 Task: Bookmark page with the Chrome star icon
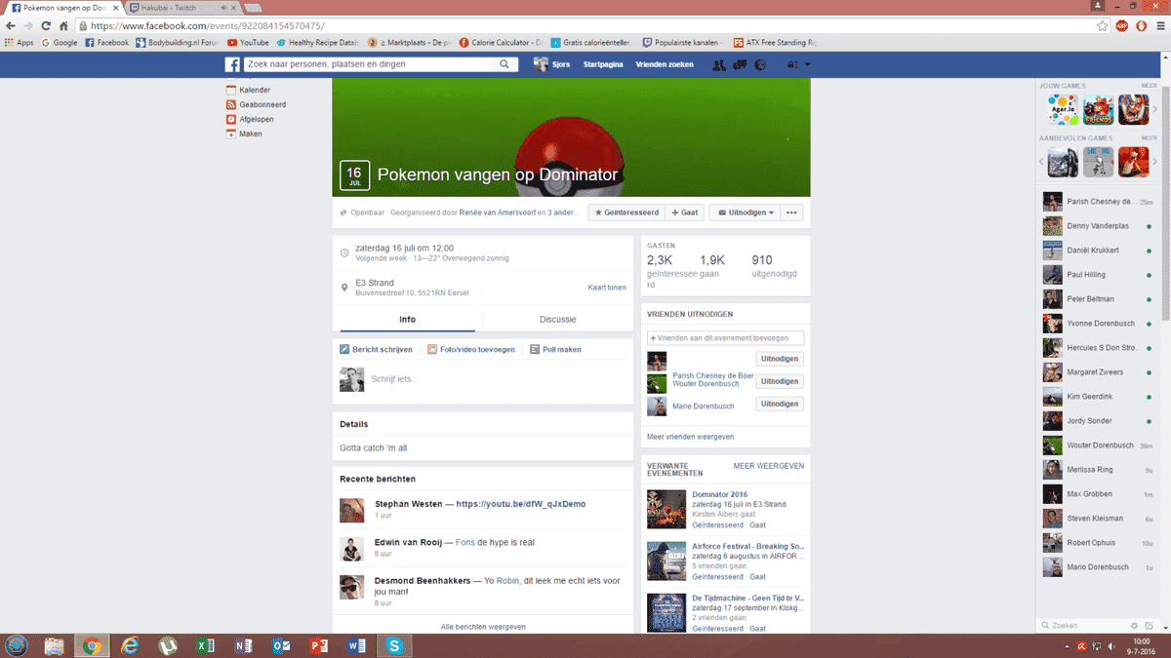point(1102,26)
